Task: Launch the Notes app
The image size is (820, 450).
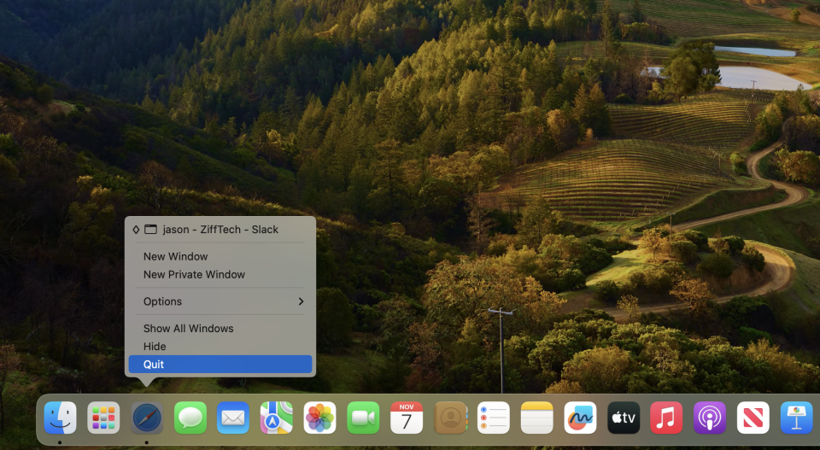Action: click(x=537, y=418)
